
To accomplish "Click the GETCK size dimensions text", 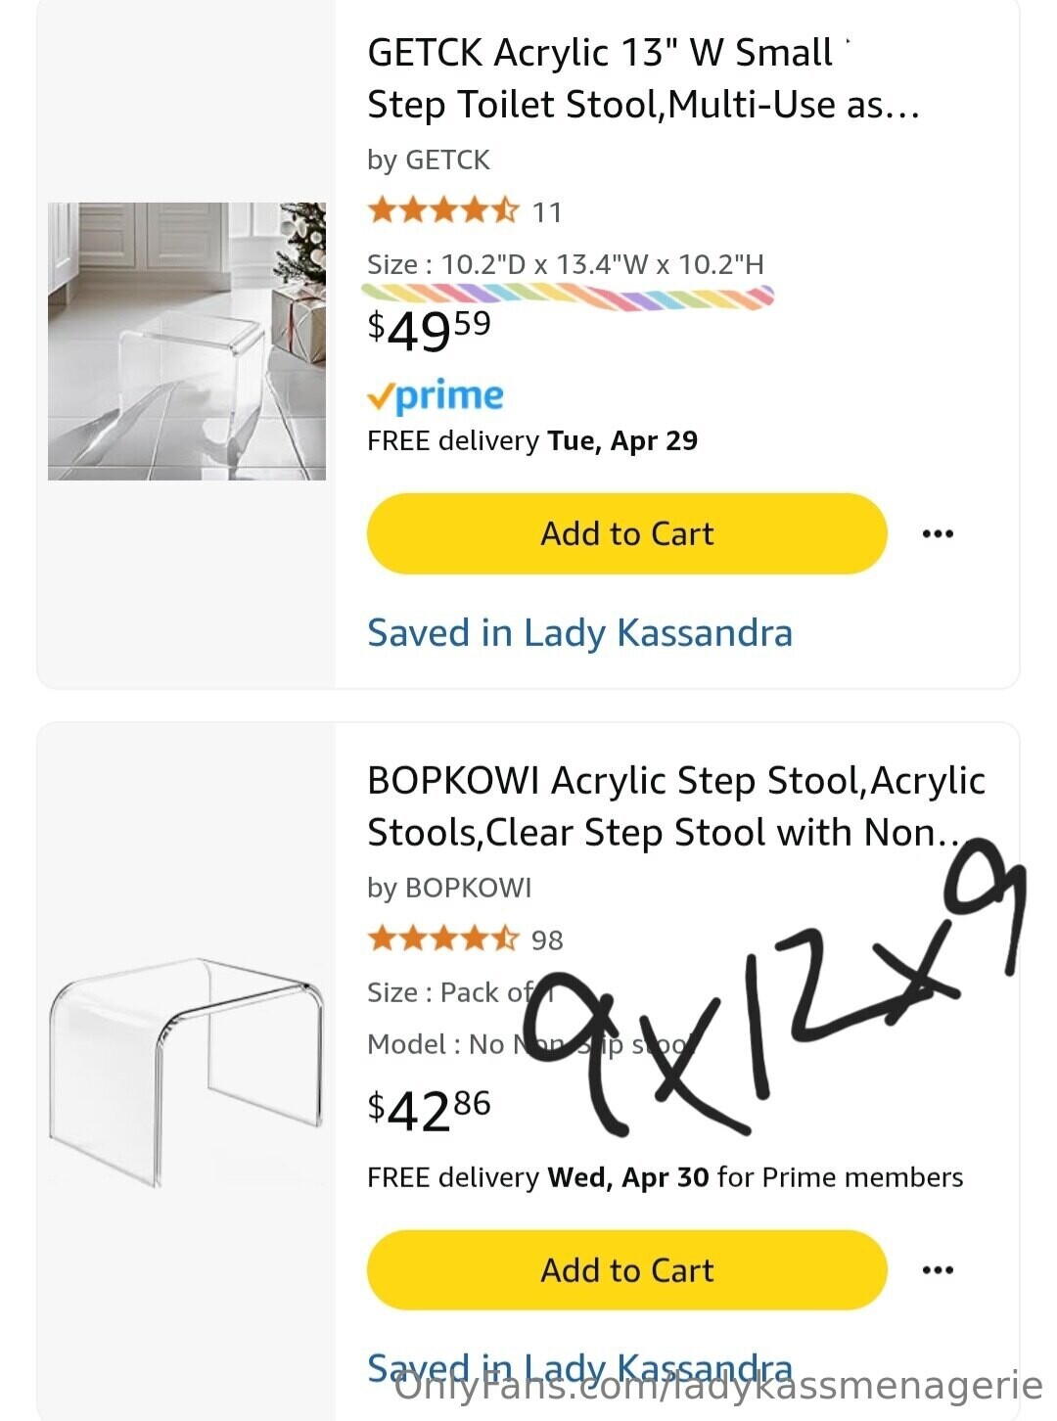I will coord(565,264).
